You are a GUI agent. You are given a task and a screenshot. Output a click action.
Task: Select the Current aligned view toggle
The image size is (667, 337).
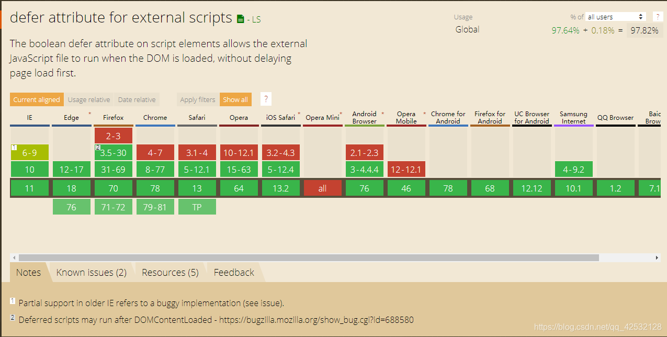37,99
